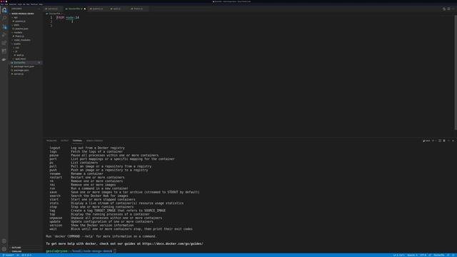Click the sync changes icon in status bar

tap(18, 256)
